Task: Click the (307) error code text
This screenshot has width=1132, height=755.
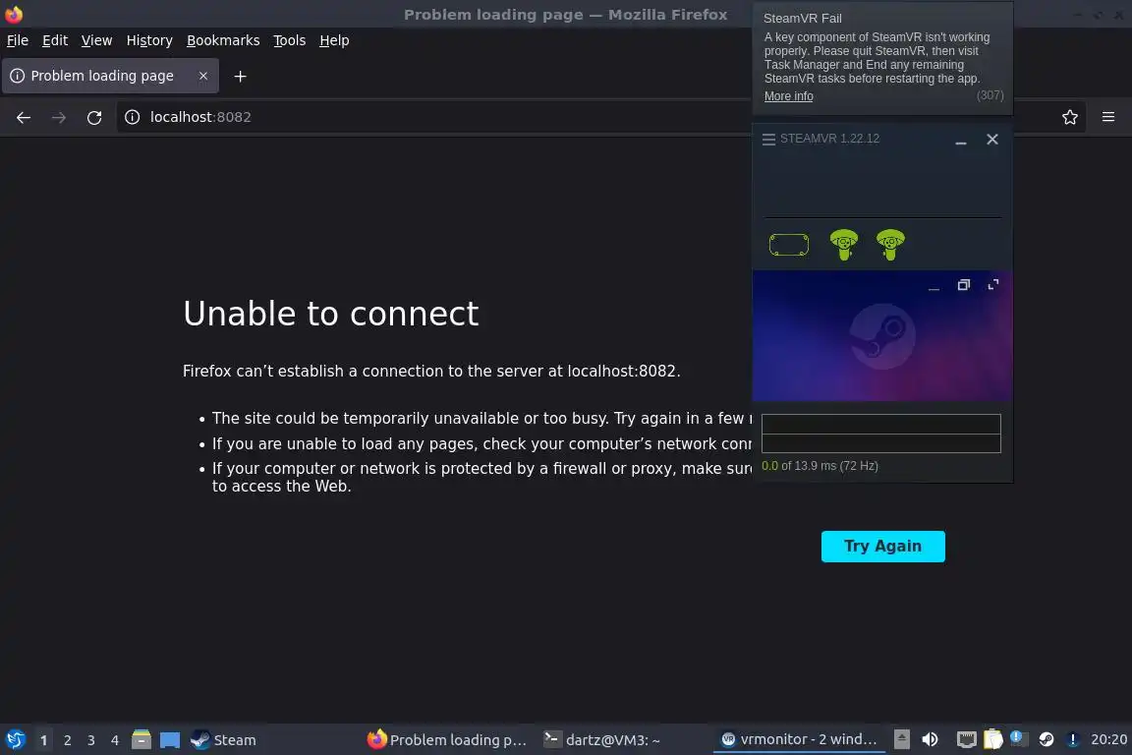Action: (x=990, y=95)
